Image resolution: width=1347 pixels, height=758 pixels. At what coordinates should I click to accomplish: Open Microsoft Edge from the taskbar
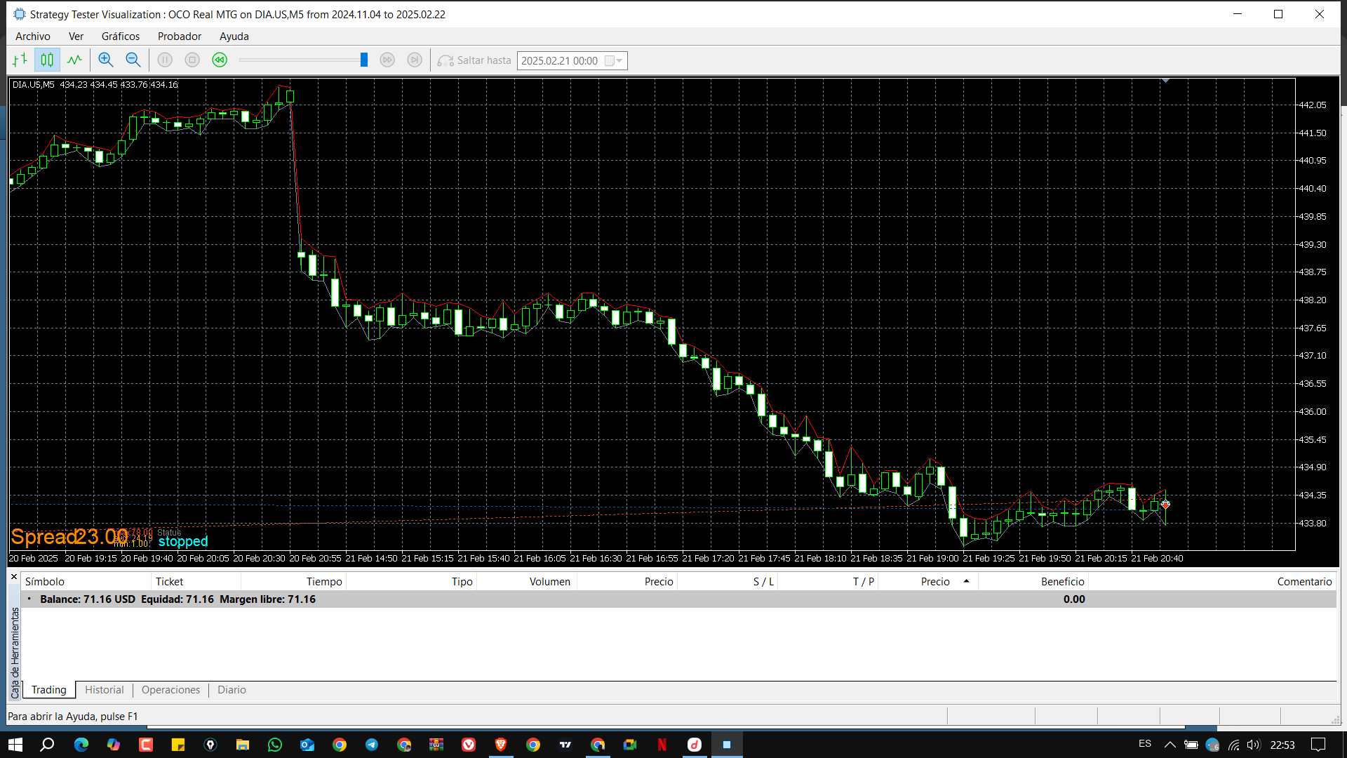(x=81, y=745)
